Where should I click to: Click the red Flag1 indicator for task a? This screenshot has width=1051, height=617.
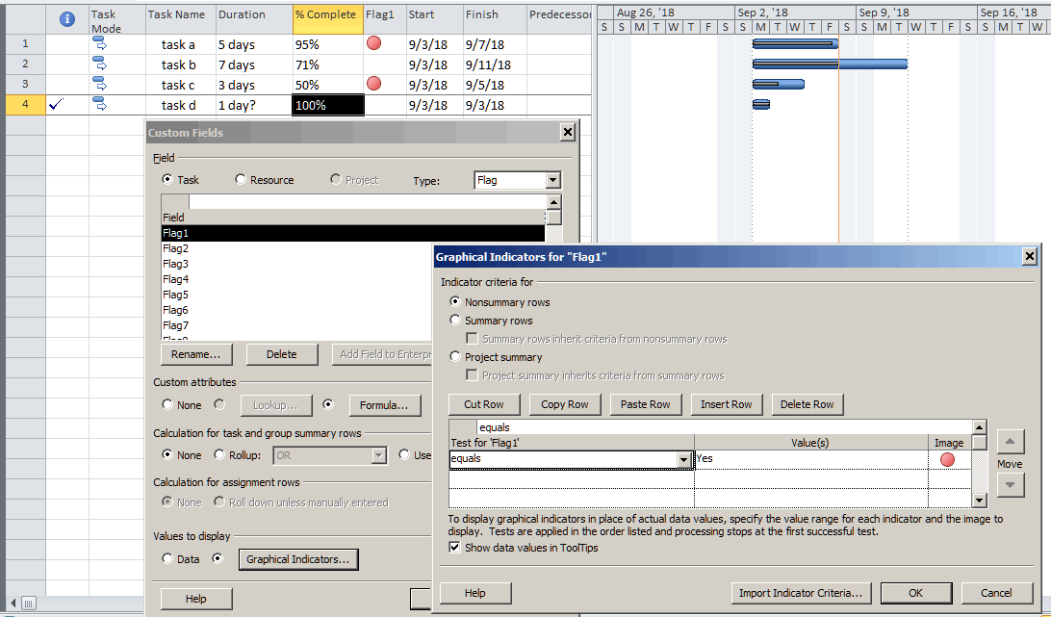click(x=374, y=43)
